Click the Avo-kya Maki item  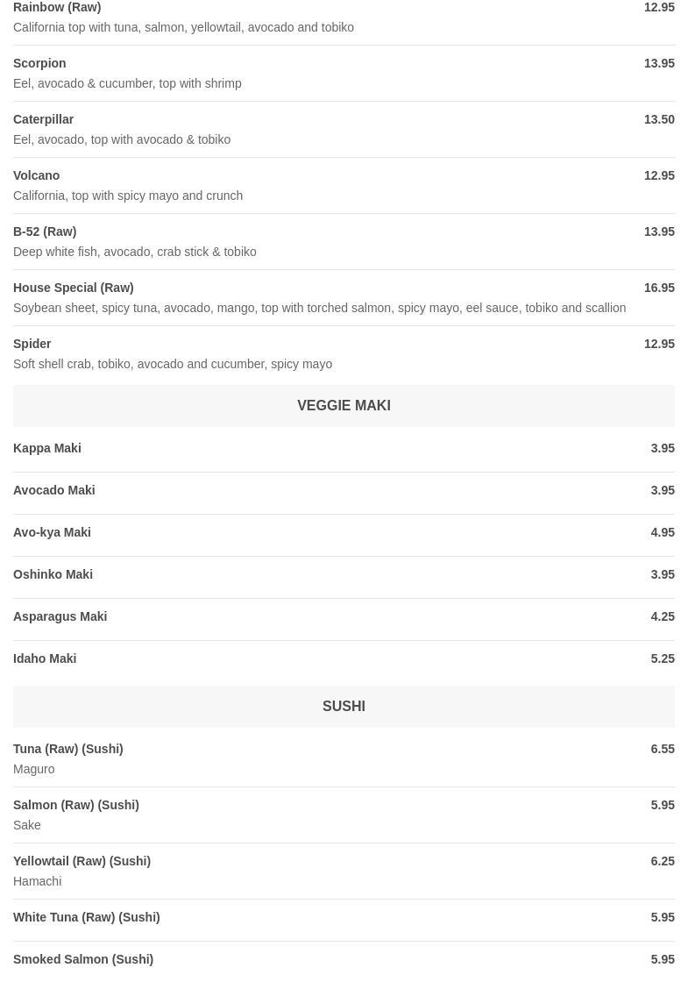[344, 532]
